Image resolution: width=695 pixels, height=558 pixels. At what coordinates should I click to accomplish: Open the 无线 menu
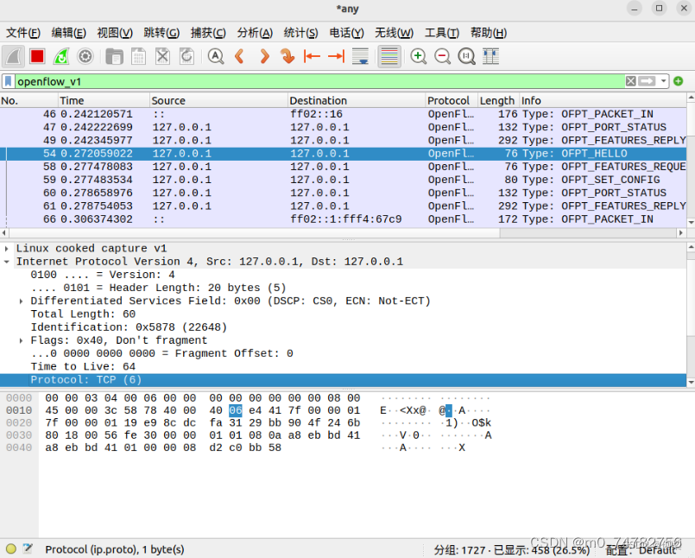(394, 32)
